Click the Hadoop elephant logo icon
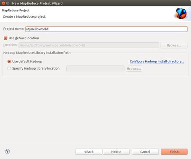 click(181, 13)
